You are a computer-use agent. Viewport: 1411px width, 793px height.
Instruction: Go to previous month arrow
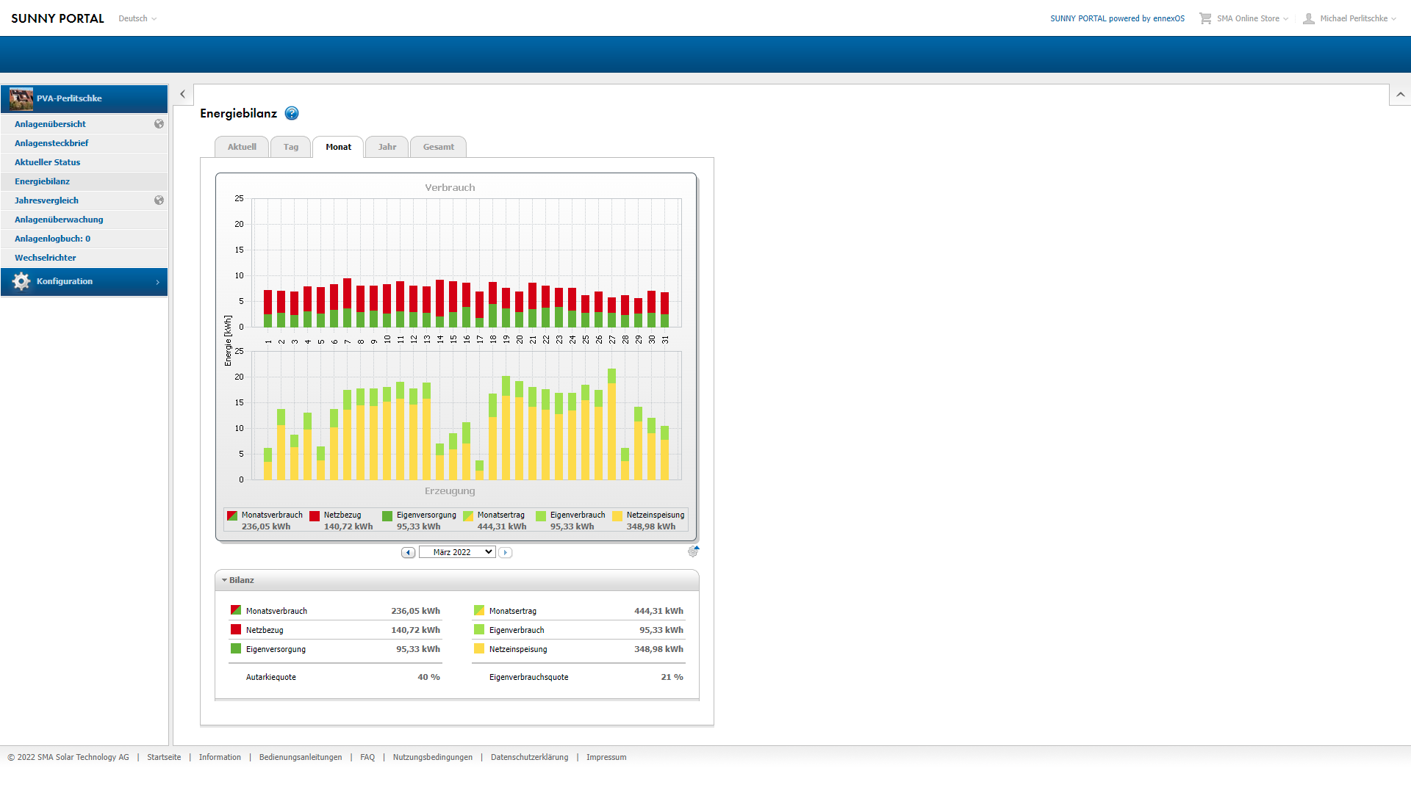tap(408, 552)
